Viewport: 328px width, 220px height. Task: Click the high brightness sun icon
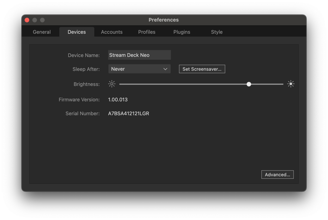(x=291, y=84)
